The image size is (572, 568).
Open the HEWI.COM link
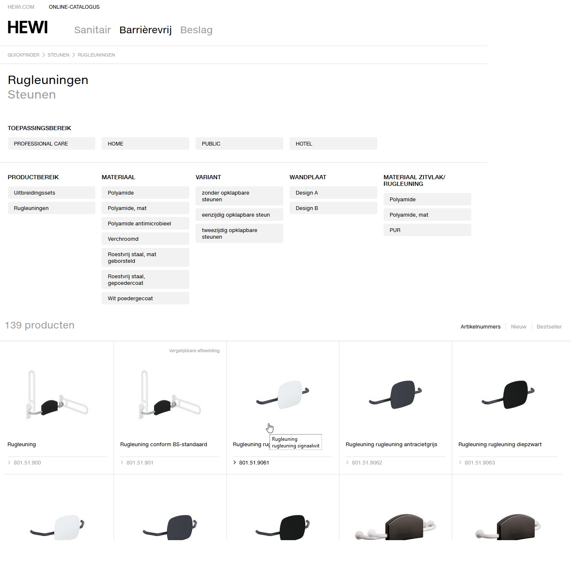(x=21, y=7)
